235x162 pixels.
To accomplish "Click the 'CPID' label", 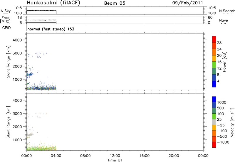I will coord(6,28).
